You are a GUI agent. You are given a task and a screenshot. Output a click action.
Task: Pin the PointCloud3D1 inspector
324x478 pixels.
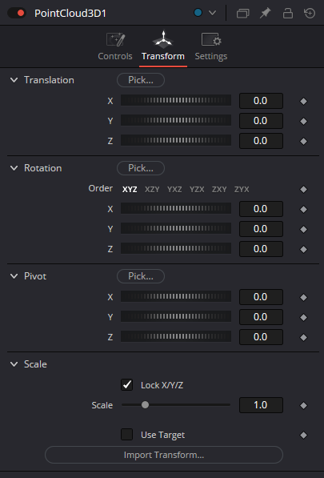266,13
